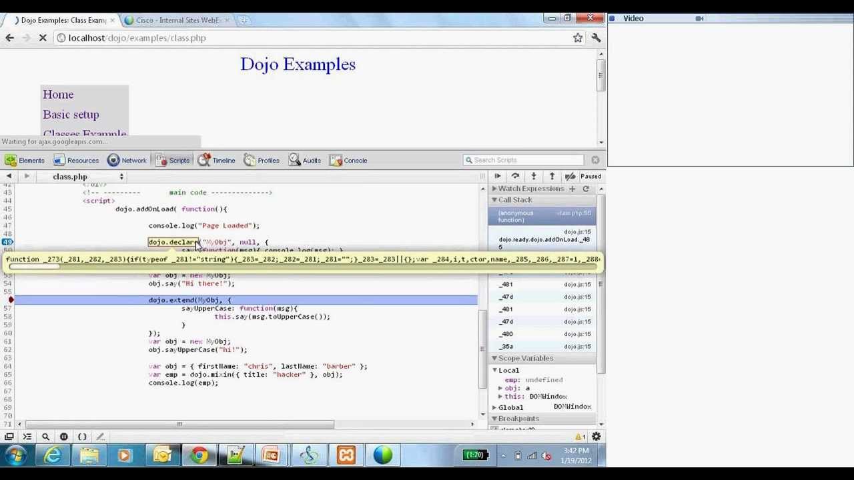This screenshot has width=854, height=480.
Task: Show console drawer from bottom bar
Action: coord(27,437)
